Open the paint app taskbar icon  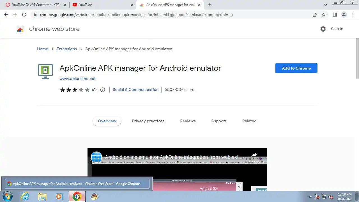click(x=95, y=197)
